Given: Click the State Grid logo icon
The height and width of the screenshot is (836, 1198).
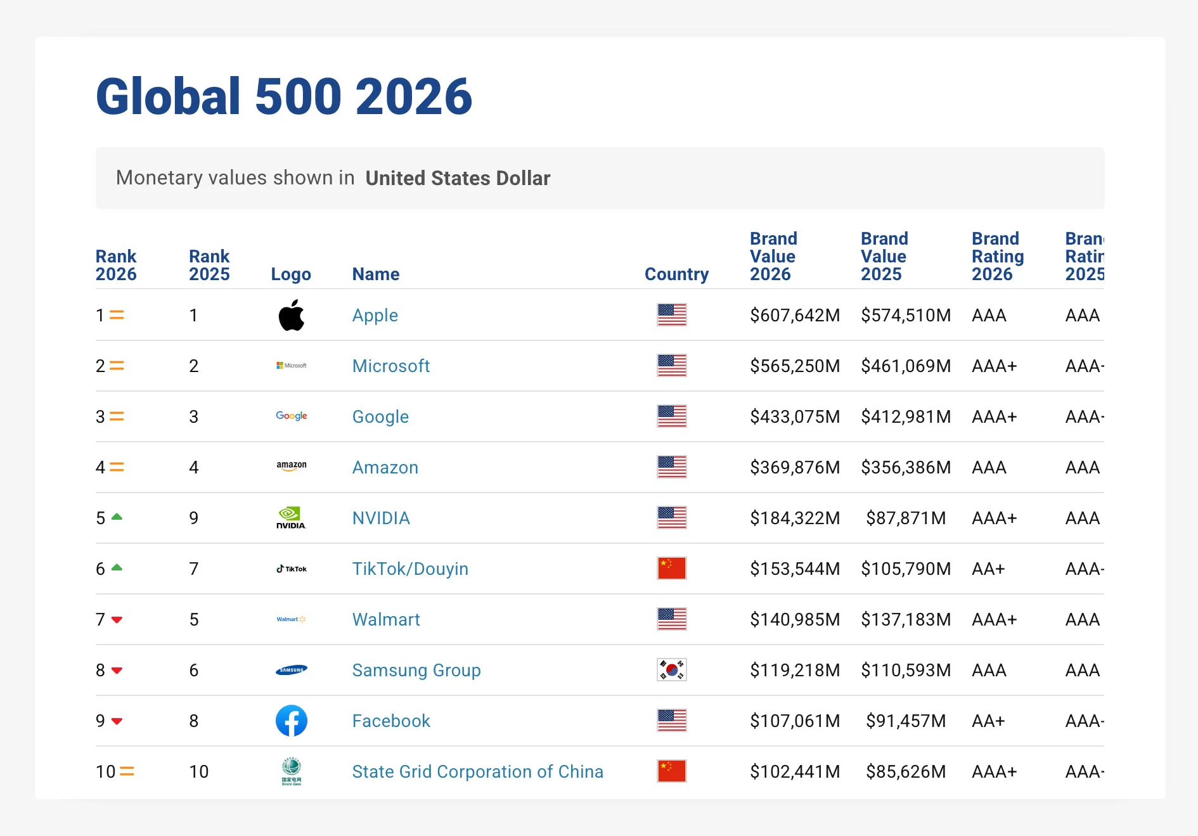Looking at the screenshot, I should click(x=291, y=771).
